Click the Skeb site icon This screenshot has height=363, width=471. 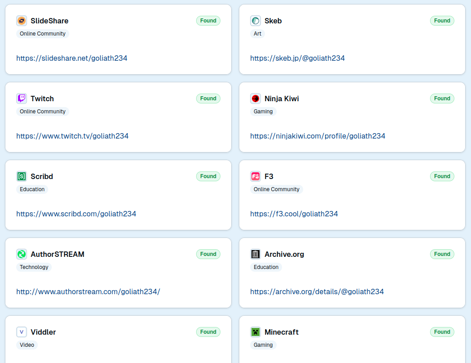[256, 21]
